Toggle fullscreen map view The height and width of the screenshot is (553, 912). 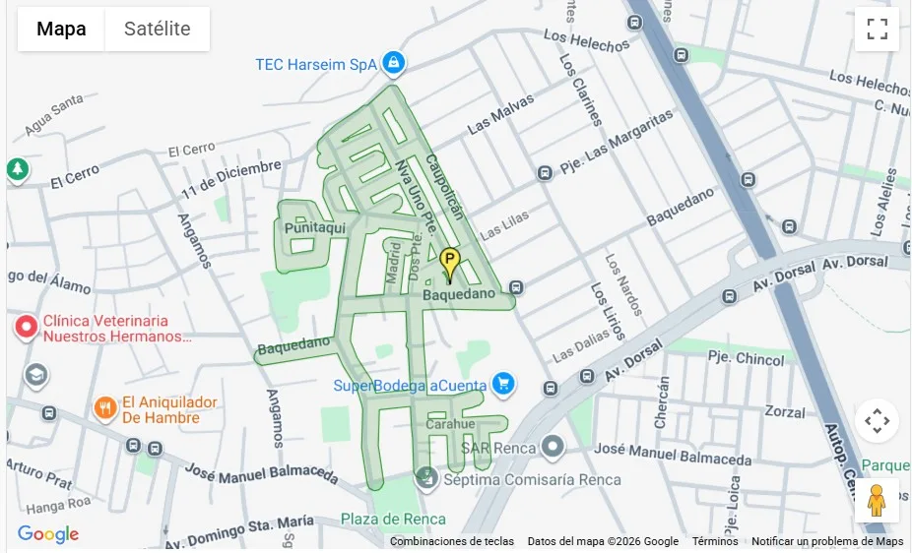pos(877,29)
